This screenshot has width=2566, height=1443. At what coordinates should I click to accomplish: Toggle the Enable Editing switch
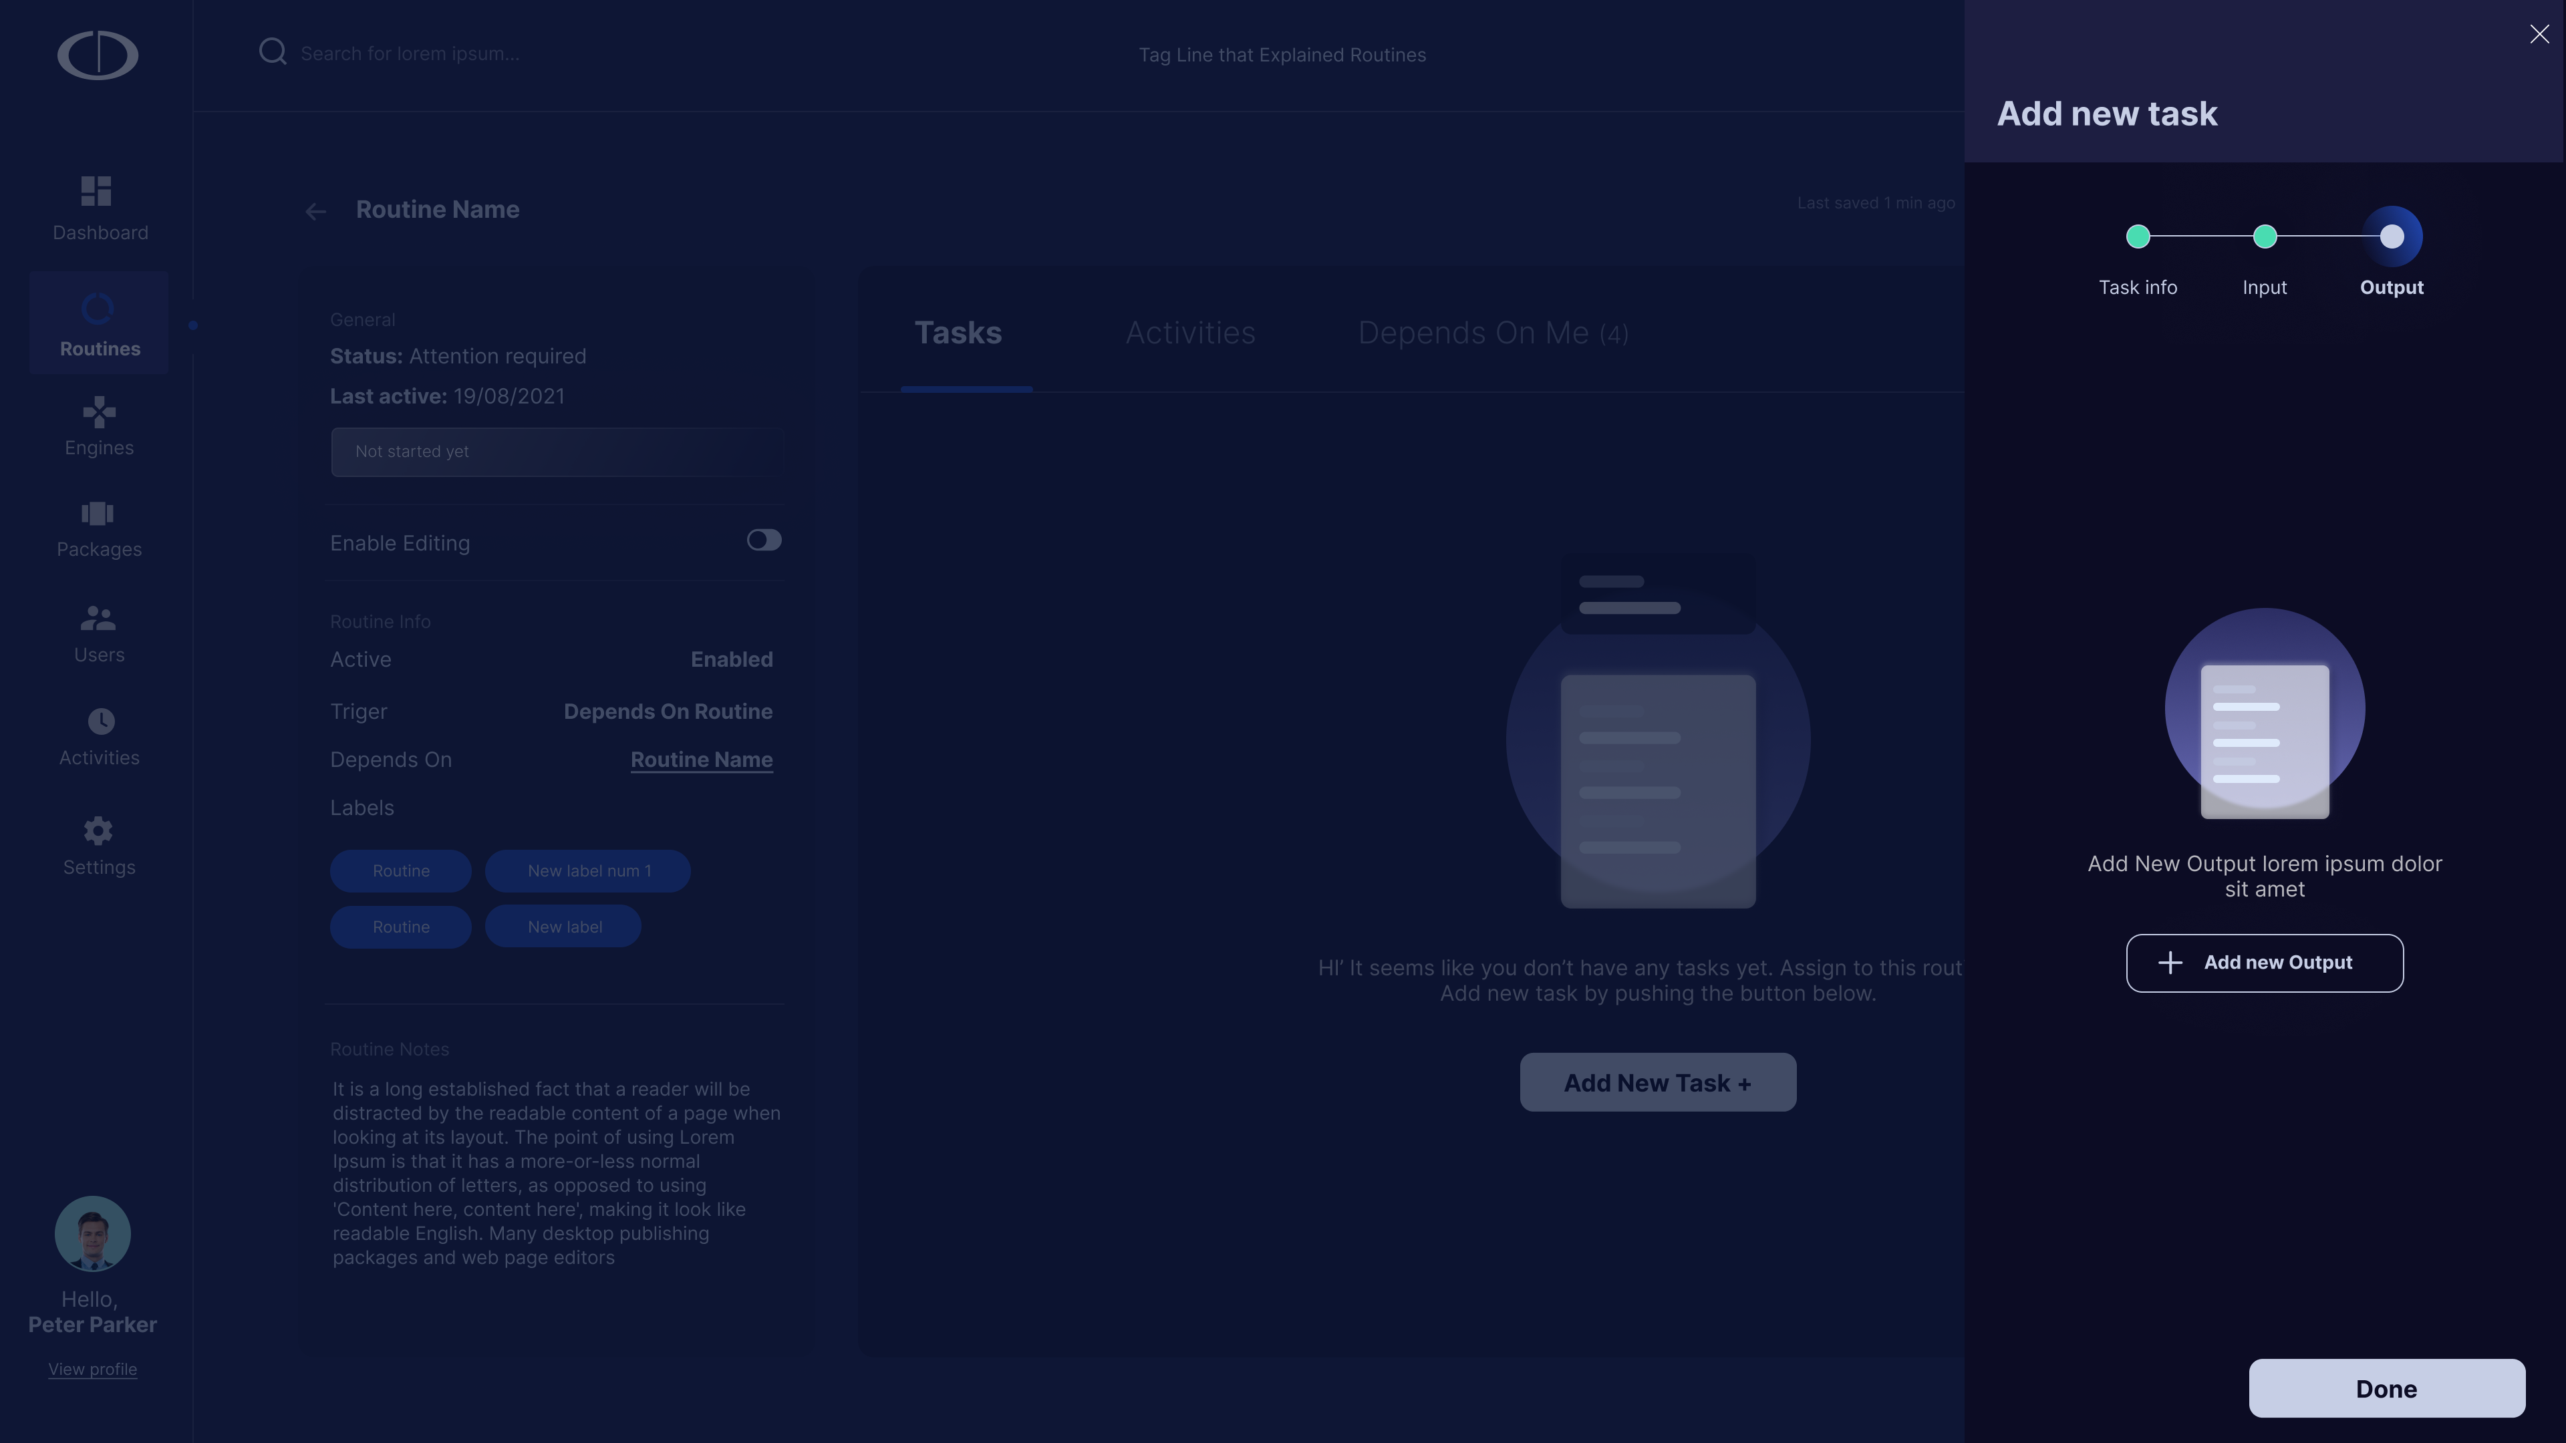tap(764, 540)
